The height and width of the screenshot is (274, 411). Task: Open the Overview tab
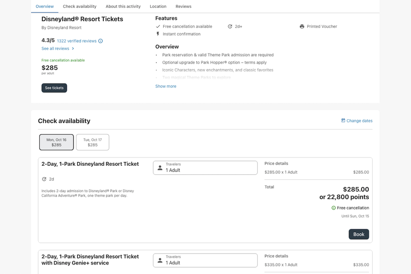click(x=45, y=6)
